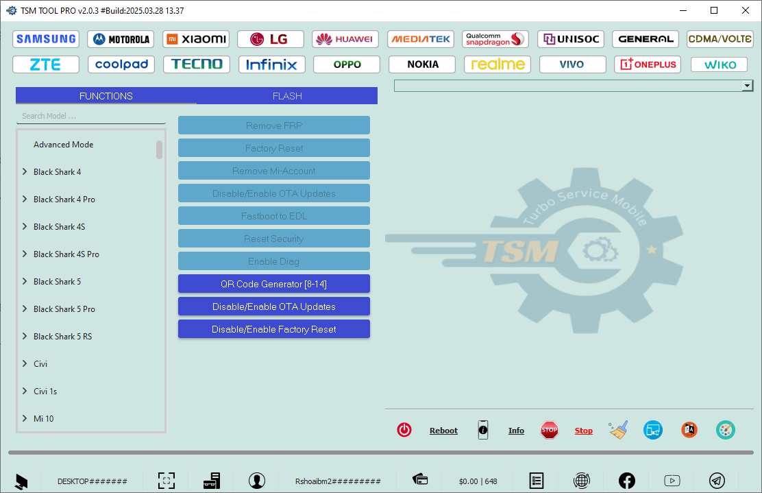Open phone information via the device icon
The image size is (762, 493).
pos(483,429)
